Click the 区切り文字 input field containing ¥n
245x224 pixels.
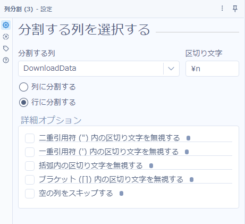tap(212, 69)
